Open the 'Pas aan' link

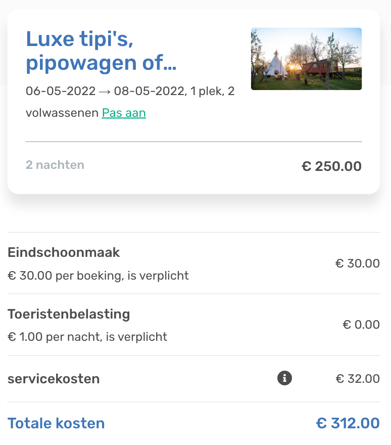point(124,113)
